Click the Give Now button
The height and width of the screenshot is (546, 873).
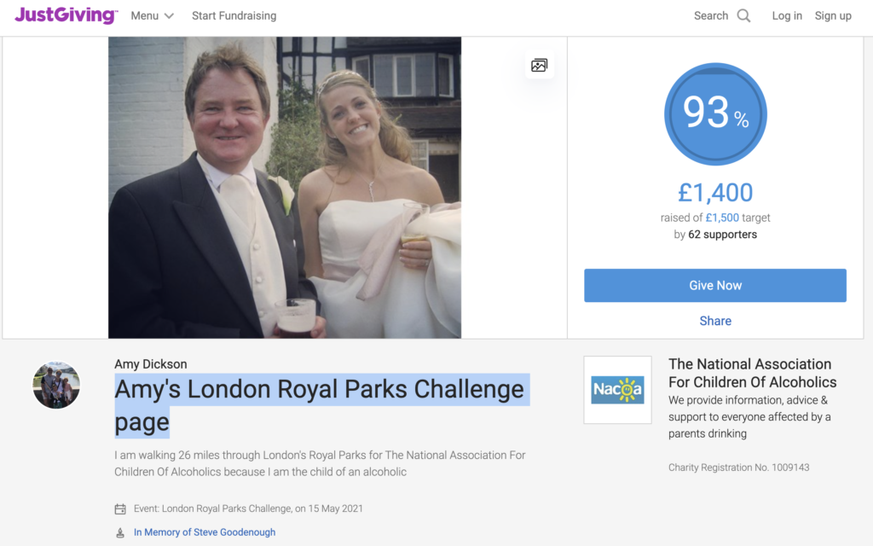pyautogui.click(x=715, y=285)
